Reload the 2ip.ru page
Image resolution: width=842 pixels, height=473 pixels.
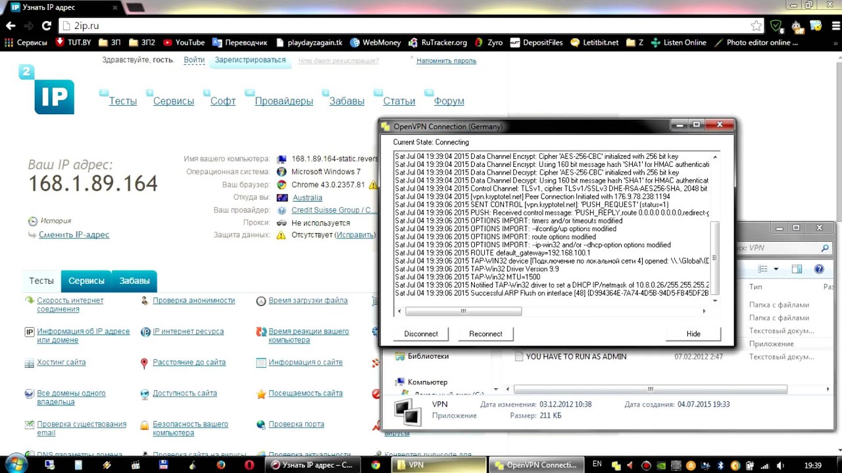pyautogui.click(x=46, y=26)
